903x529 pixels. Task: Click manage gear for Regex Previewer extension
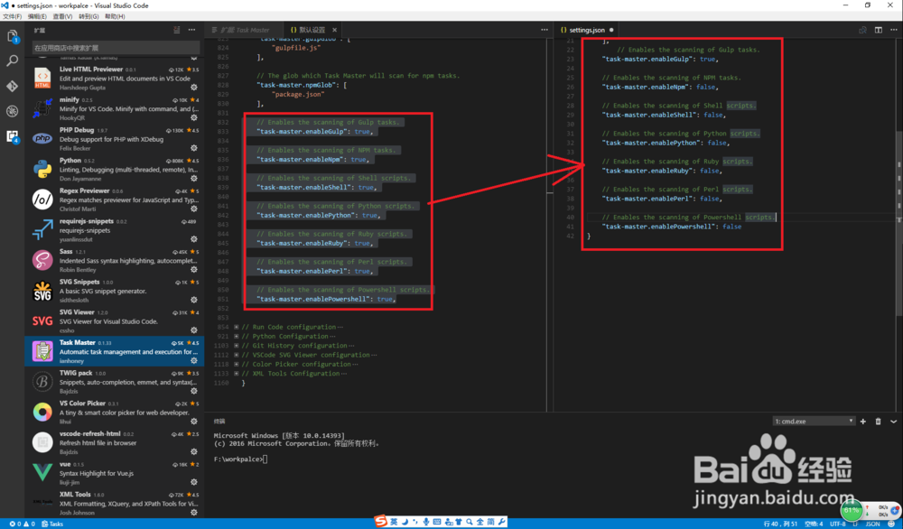click(x=194, y=209)
